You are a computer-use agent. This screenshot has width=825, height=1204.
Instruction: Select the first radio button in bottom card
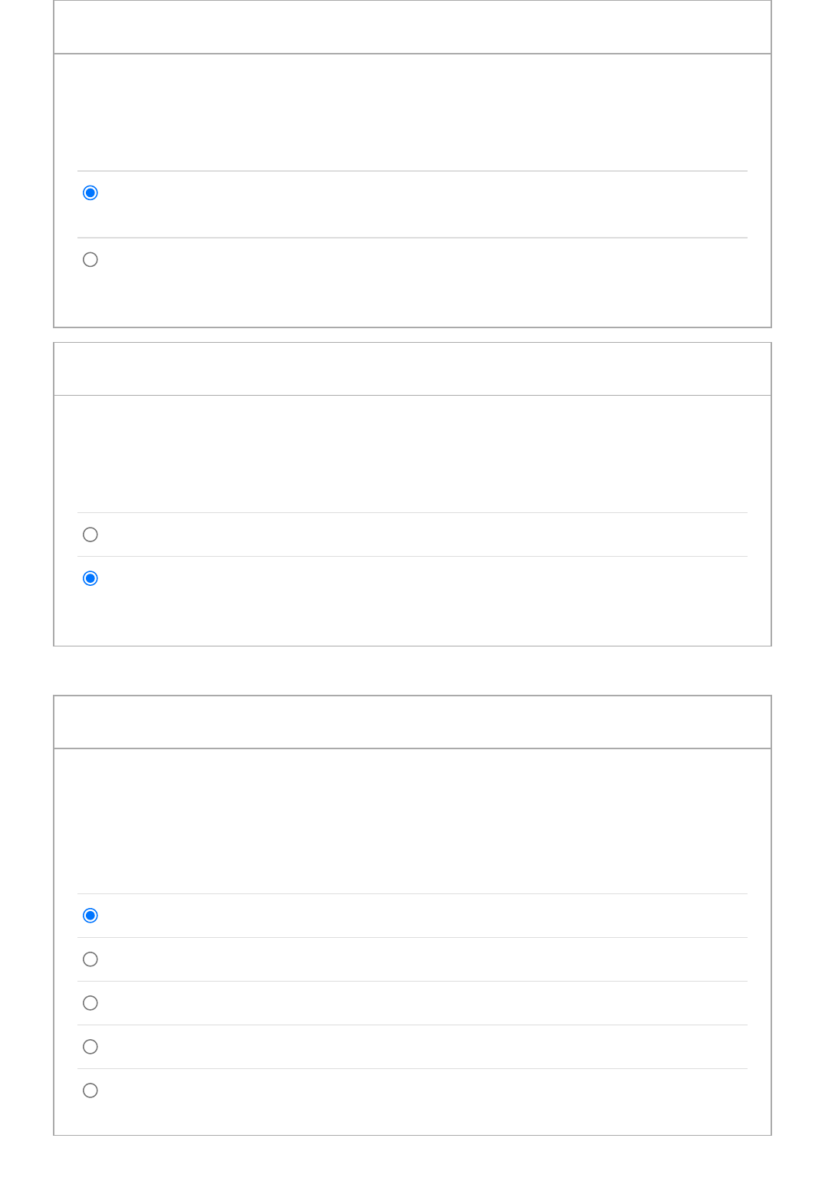(x=90, y=916)
